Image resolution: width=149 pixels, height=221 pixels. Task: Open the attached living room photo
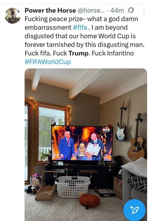[86, 145]
